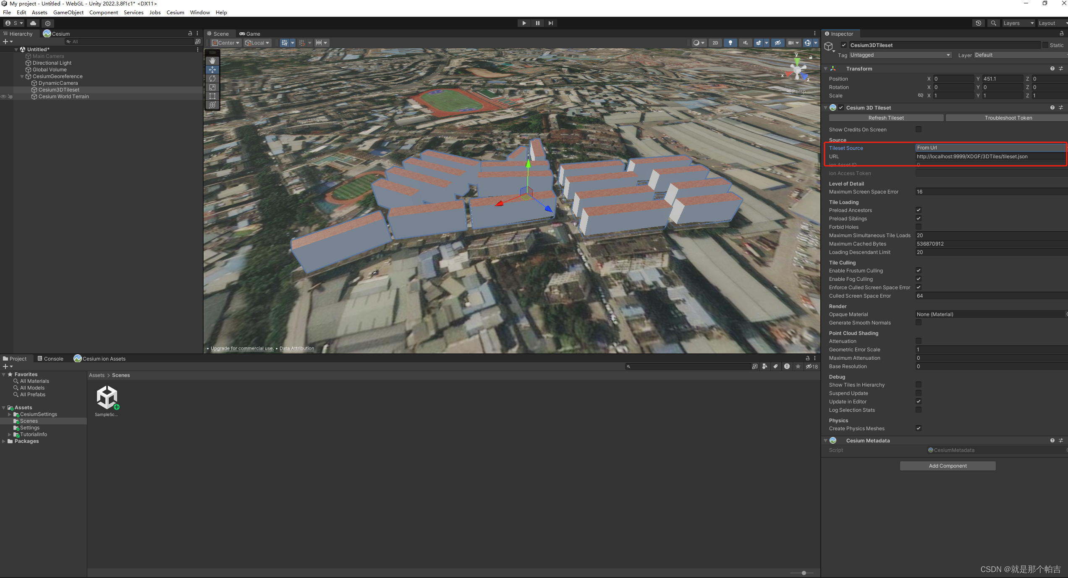The image size is (1068, 578).
Task: Select the Move tool
Action: click(212, 70)
